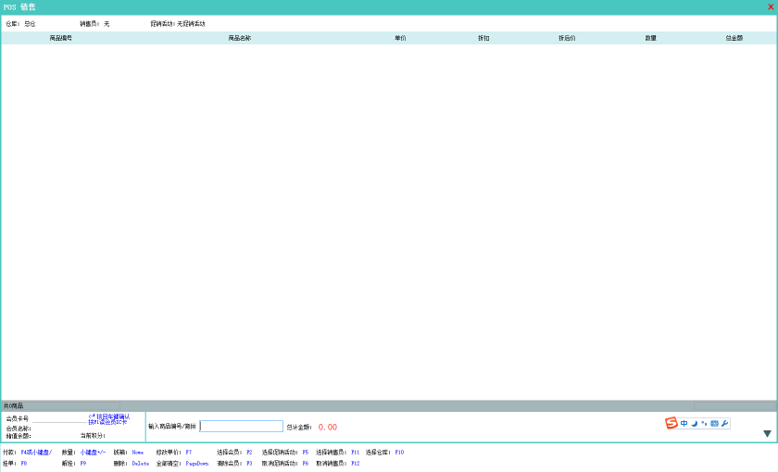Click the member card number field
Image resolution: width=778 pixels, height=472 pixels.
(60, 419)
